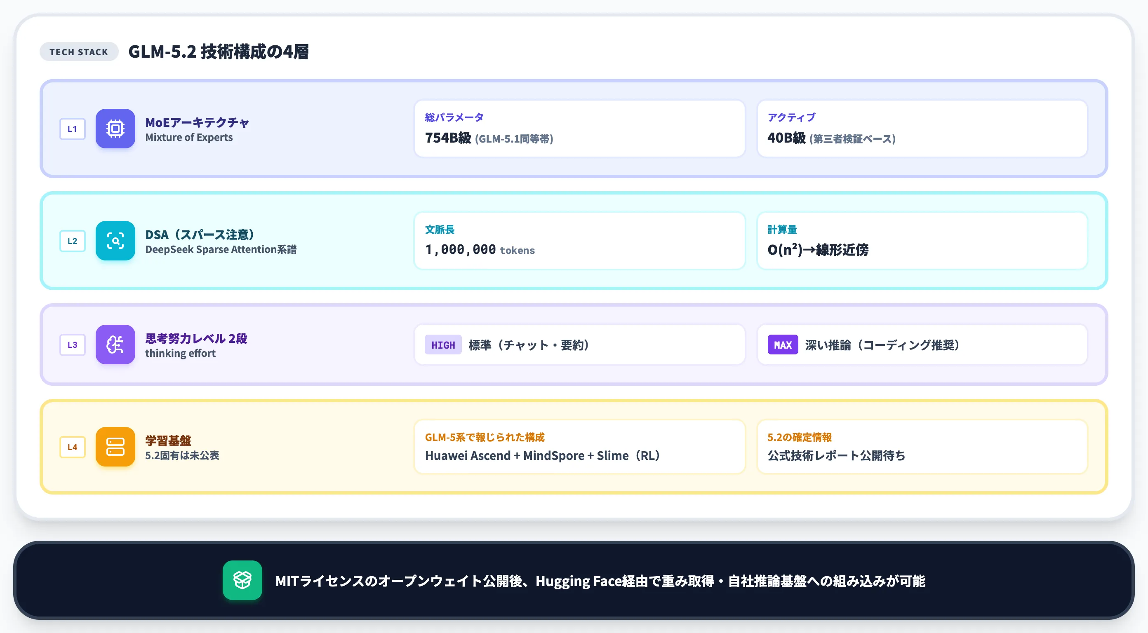Click Huawei Ascend + MindSpore + Slime text
The image size is (1148, 633).
click(542, 455)
